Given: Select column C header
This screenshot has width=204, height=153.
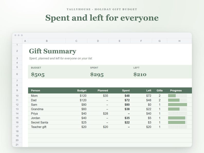Looking at the screenshot, I should click(76, 41).
